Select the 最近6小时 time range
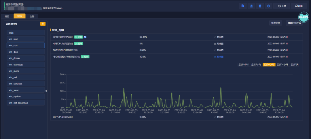This screenshot has height=139, width=311. pos(269,65)
